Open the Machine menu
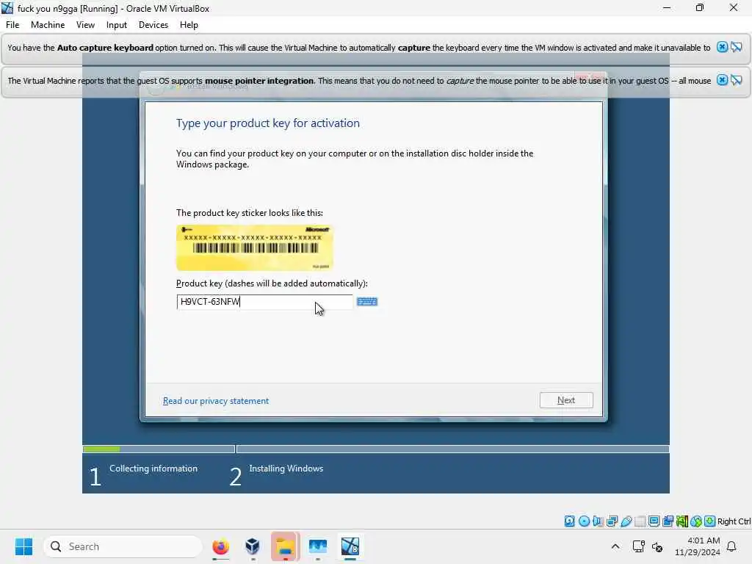The width and height of the screenshot is (752, 564). click(48, 25)
